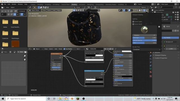Switch to the Shading workspace tab

[x=74, y=4]
